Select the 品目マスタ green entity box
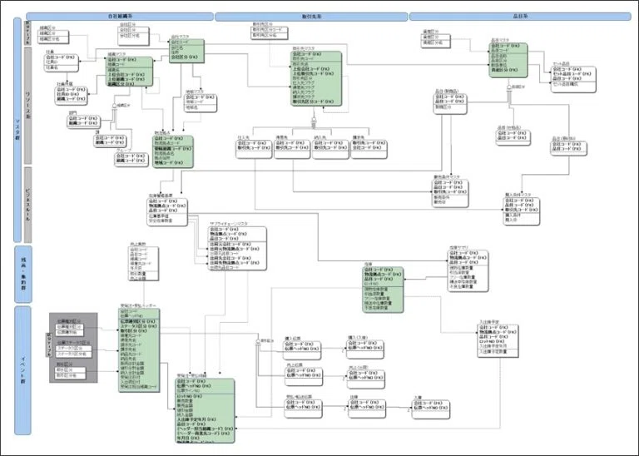Viewport: 639px width, 456px height. 508,60
